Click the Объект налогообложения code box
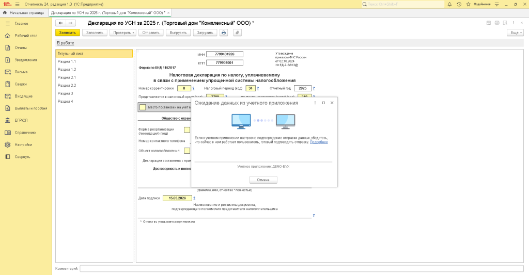 (x=187, y=151)
